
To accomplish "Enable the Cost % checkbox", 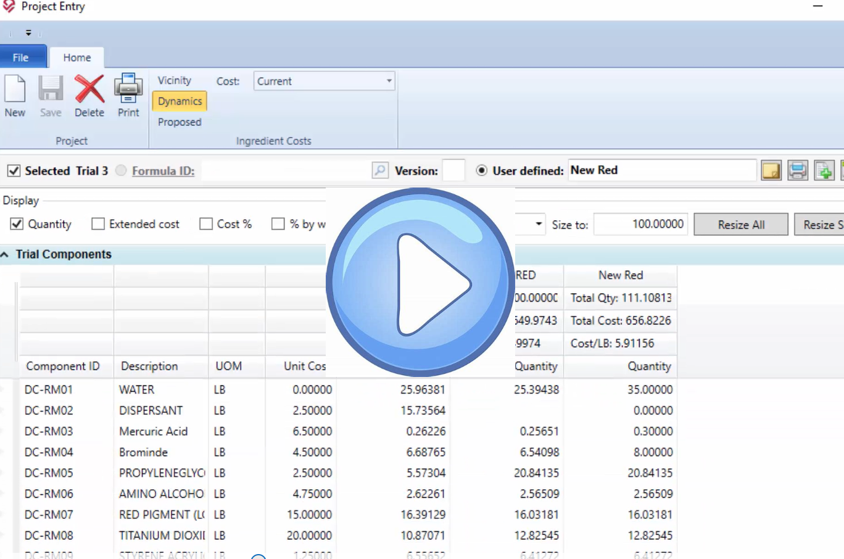I will (x=206, y=224).
